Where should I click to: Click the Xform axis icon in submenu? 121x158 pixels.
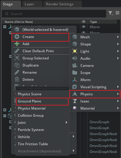click(x=75, y=80)
